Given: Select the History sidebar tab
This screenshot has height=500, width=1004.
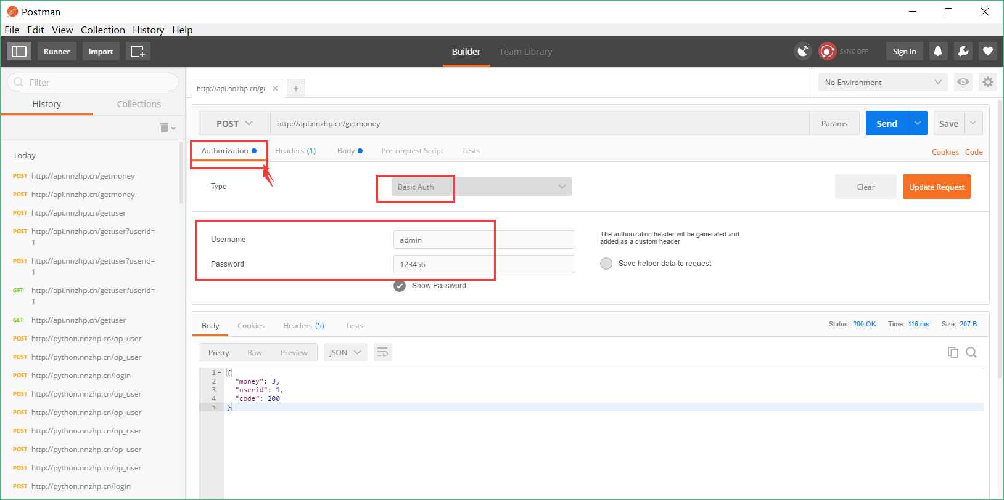Looking at the screenshot, I should pos(47,104).
